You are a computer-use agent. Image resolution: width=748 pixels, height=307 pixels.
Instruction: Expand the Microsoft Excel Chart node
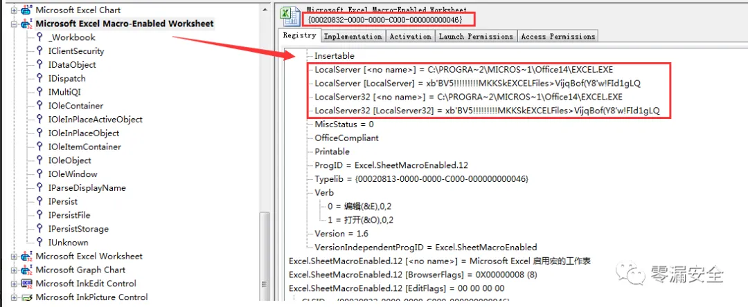13,10
